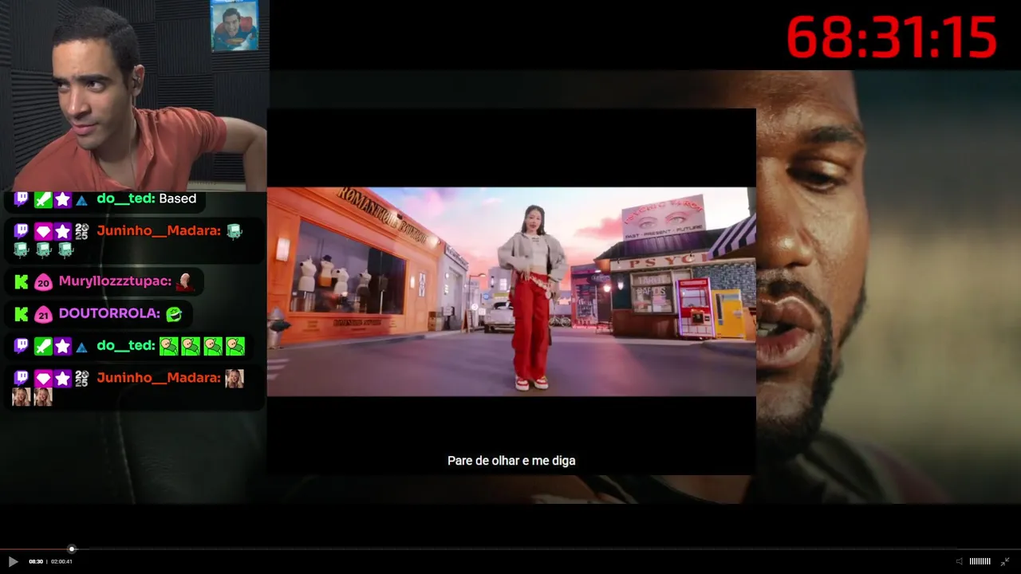Screen dimensions: 1021x574
Task: Select the "Based" chat message text
Action: [x=177, y=199]
